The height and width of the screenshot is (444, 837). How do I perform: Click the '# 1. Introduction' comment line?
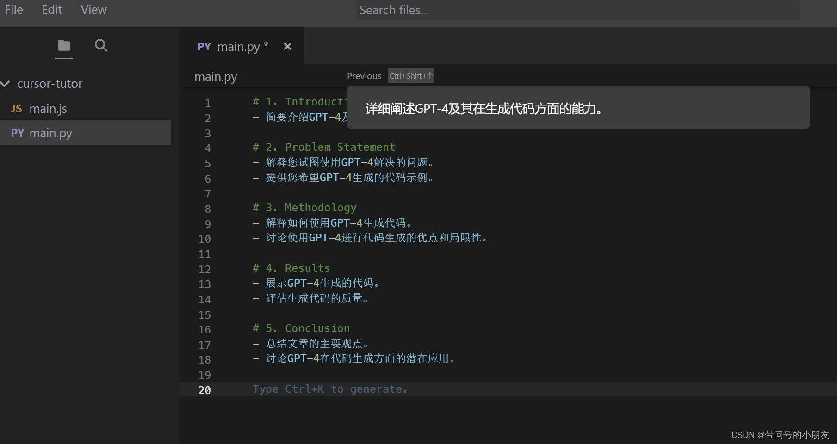tap(299, 102)
